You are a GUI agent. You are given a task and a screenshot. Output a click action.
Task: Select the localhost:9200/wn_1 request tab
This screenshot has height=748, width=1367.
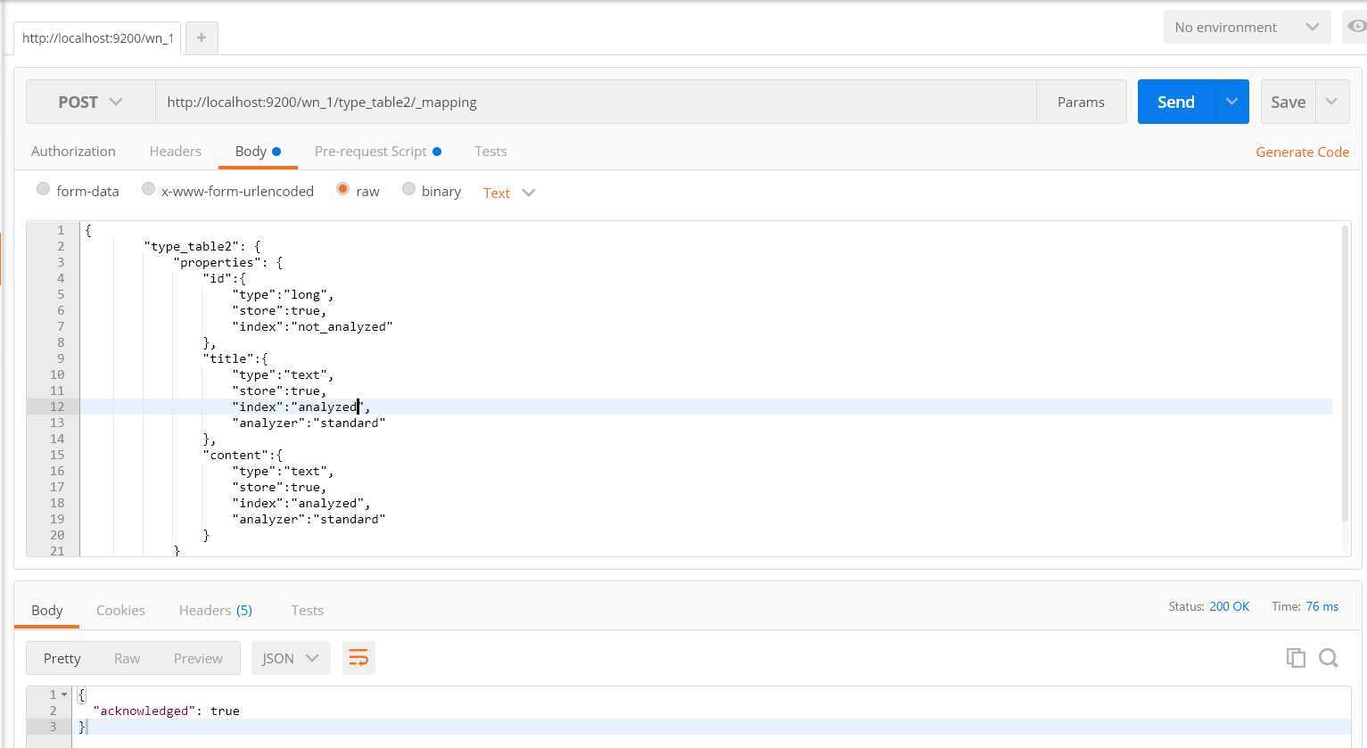tap(97, 37)
